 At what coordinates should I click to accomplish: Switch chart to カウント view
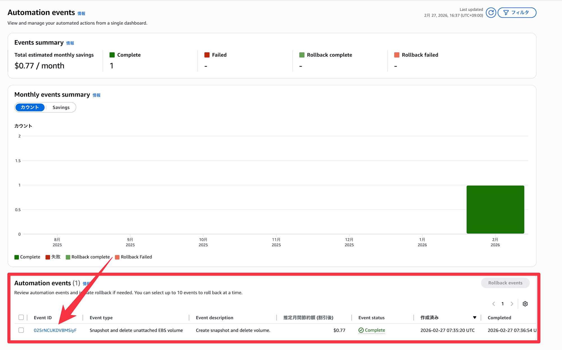coord(30,107)
